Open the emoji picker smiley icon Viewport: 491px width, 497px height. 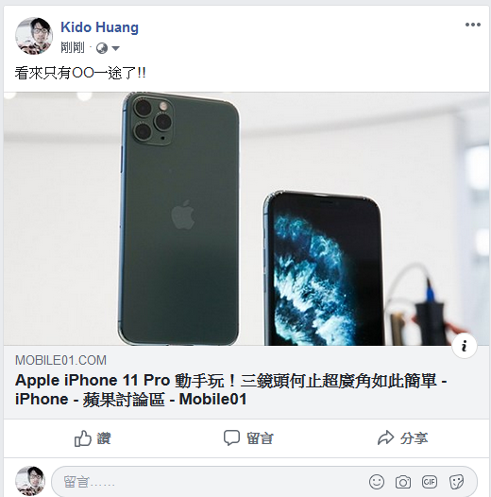pos(377,482)
